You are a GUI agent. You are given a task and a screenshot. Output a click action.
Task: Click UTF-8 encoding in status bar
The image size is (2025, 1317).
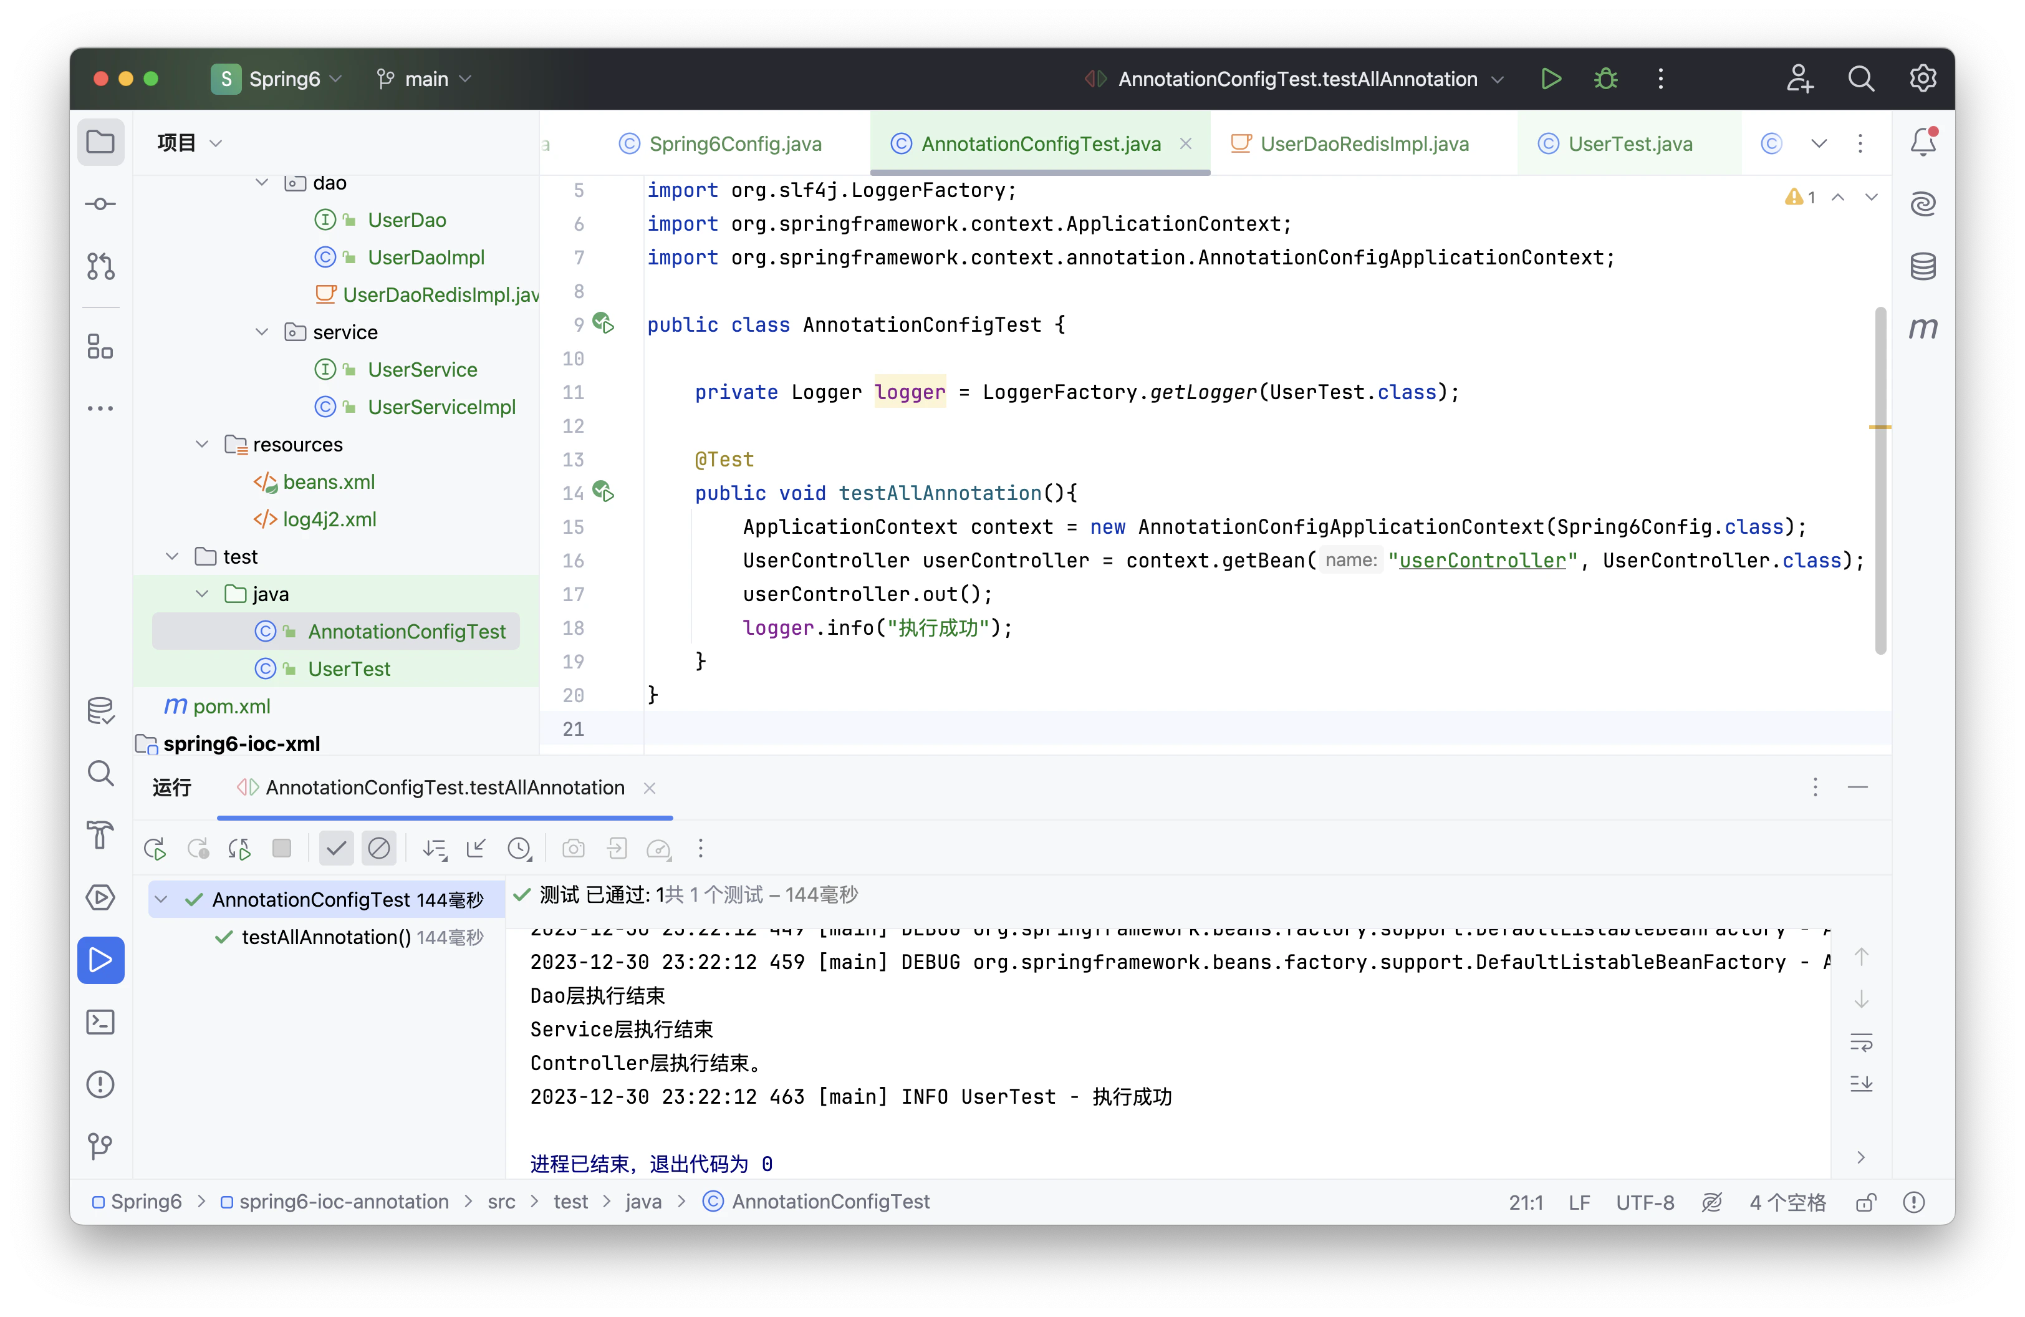point(1644,1202)
